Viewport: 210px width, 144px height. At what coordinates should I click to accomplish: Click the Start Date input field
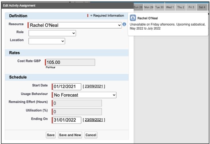[67, 86]
